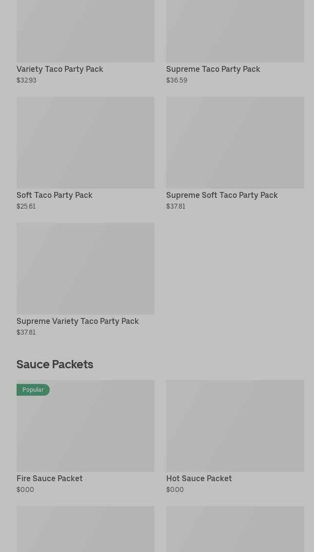Open the Supreme Variety Taco Party Pack photo
The image size is (314, 552).
(85, 268)
